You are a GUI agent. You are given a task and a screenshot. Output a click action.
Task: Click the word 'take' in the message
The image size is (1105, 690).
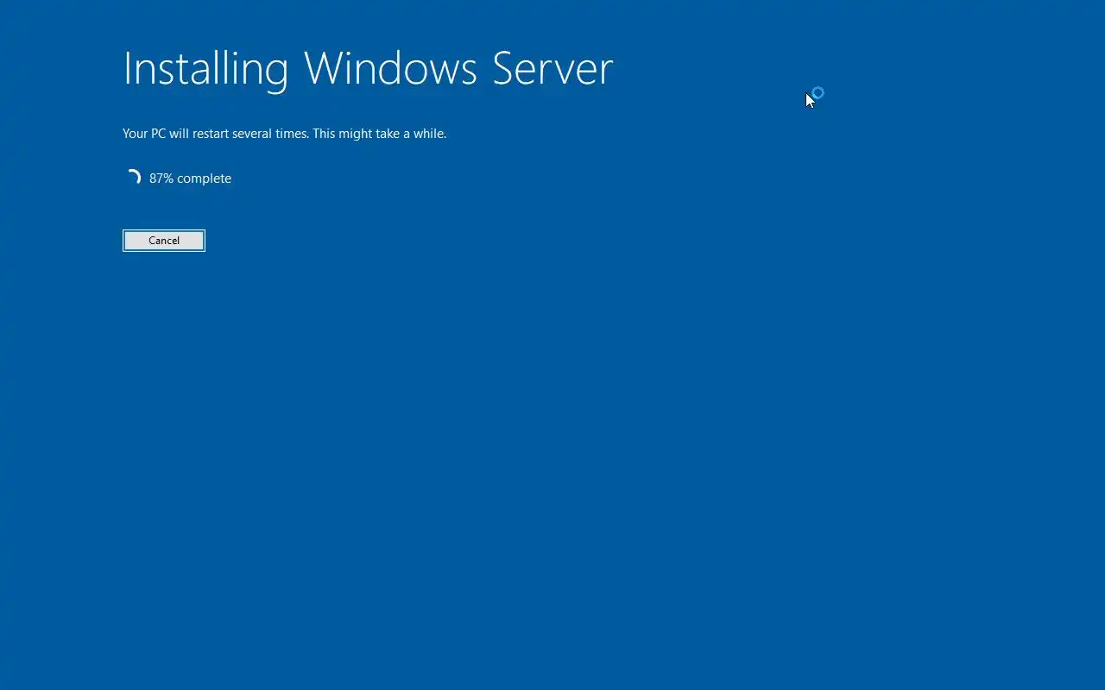point(388,134)
